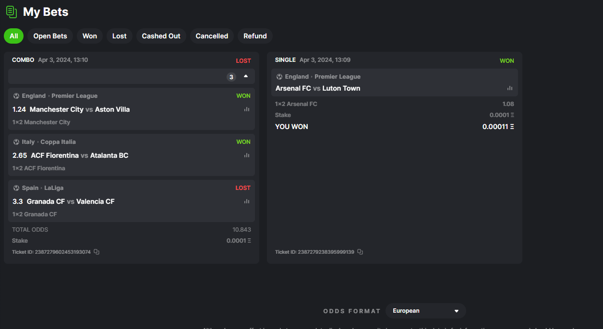Click the England Premier League label in single bet
Screen dimensions: 603x329
click(x=323, y=77)
